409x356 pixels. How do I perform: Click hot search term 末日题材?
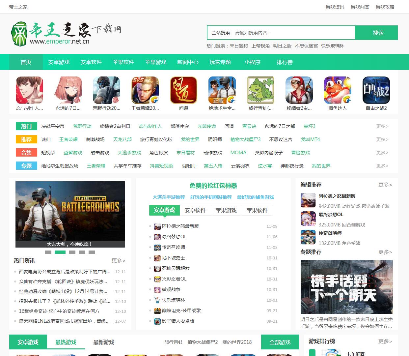click(x=239, y=46)
